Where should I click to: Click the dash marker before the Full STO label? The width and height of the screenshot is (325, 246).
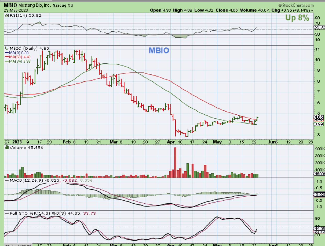point(7,213)
